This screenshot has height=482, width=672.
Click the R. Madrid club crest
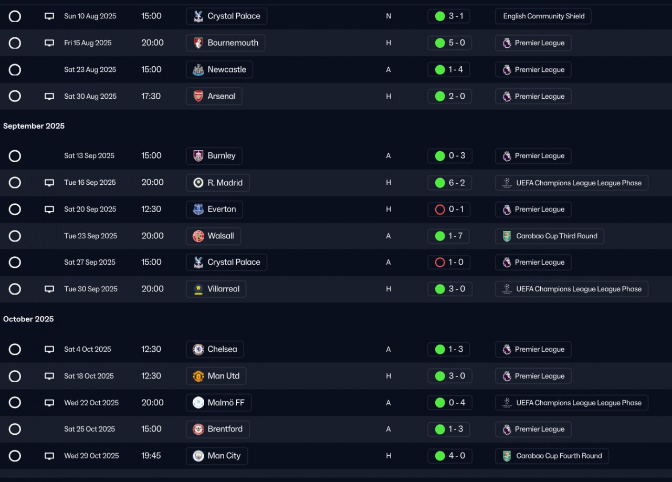click(x=198, y=183)
